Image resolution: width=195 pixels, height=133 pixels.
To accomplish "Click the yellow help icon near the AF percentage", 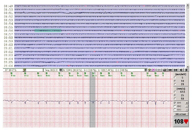I will (x=24, y=70).
